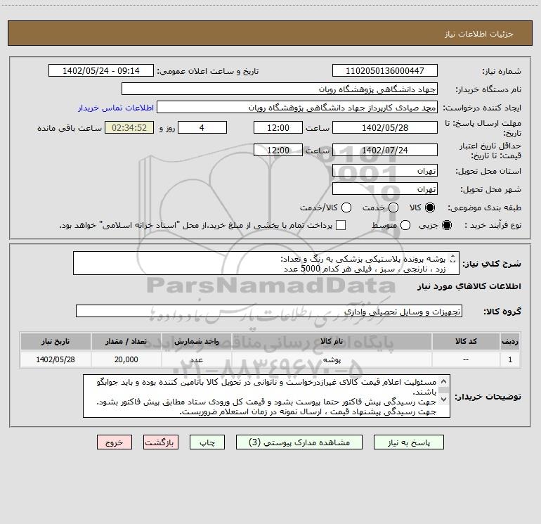Click the تعداد / مقدار column header
This screenshot has height=524, width=541.
[x=126, y=341]
